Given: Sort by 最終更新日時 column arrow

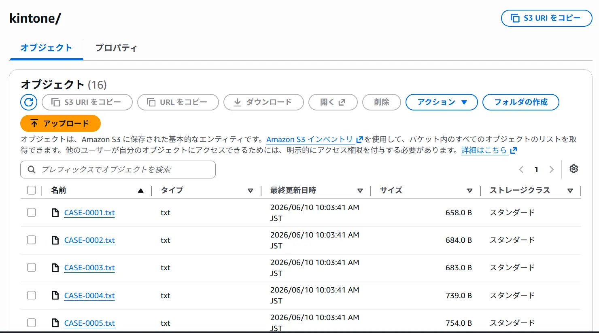Looking at the screenshot, I should click(360, 191).
